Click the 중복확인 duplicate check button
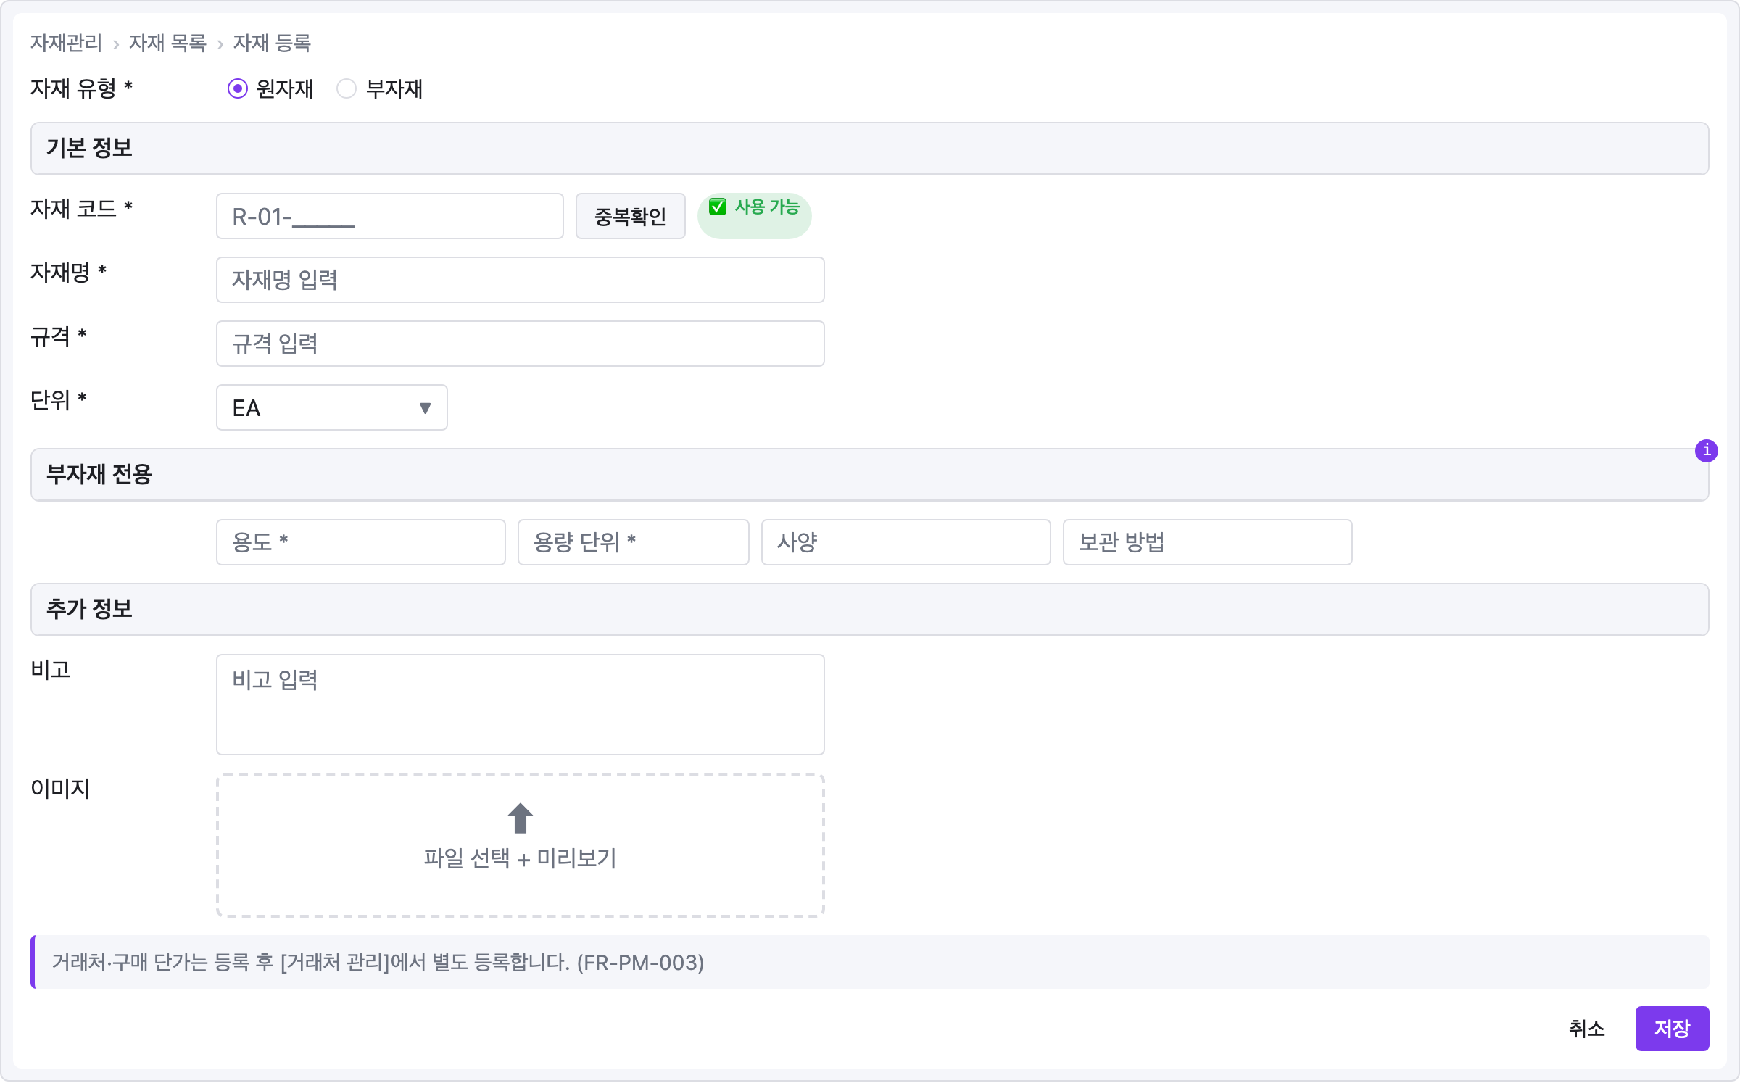This screenshot has height=1083, width=1740. pos(629,215)
